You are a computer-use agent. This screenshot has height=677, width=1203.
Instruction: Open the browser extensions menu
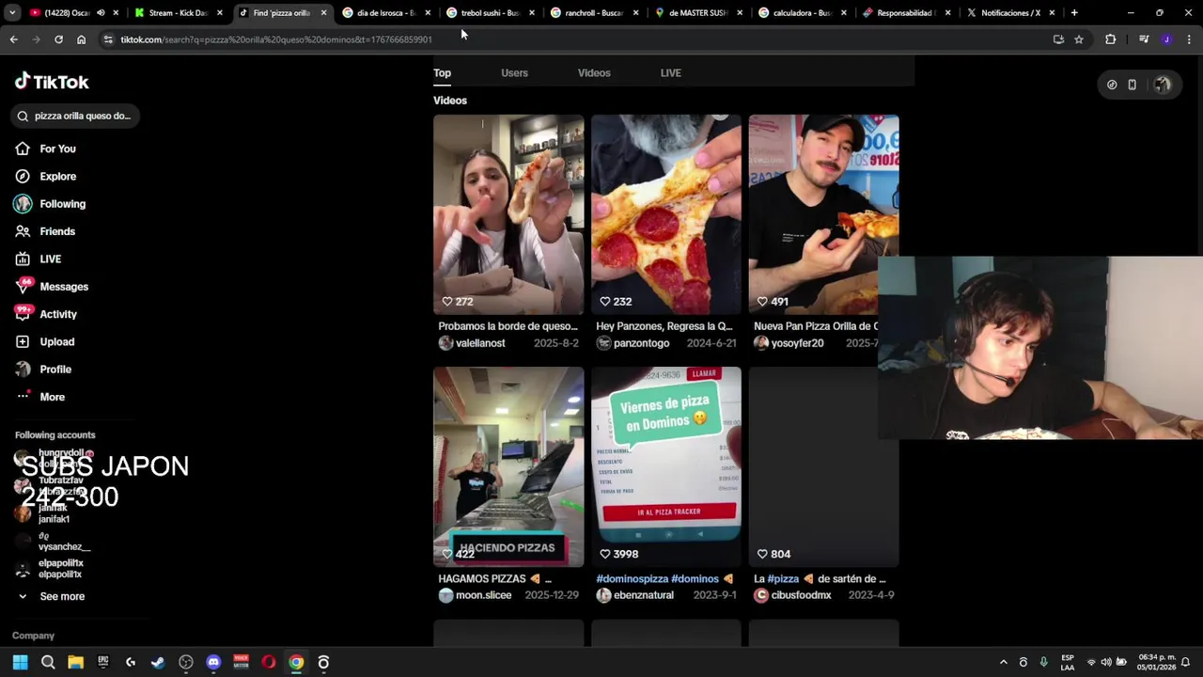tap(1111, 39)
